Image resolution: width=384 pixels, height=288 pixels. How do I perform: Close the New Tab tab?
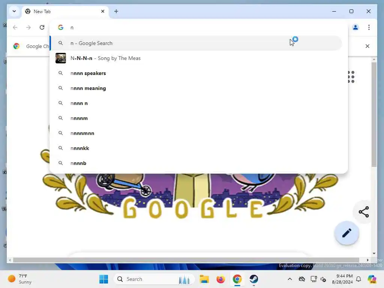tap(103, 11)
